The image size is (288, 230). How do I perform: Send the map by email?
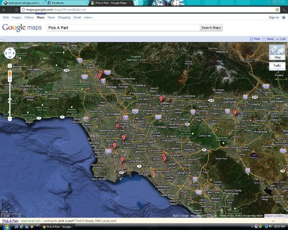pos(268,39)
